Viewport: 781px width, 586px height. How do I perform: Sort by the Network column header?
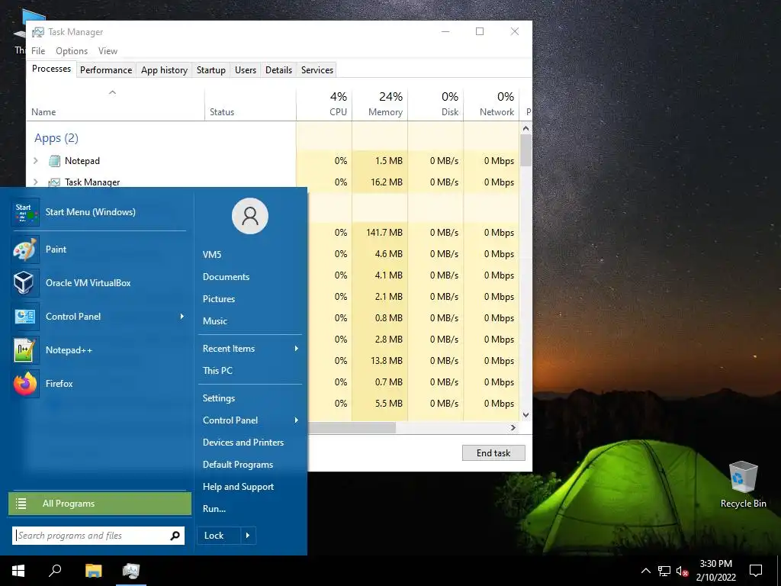492,104
